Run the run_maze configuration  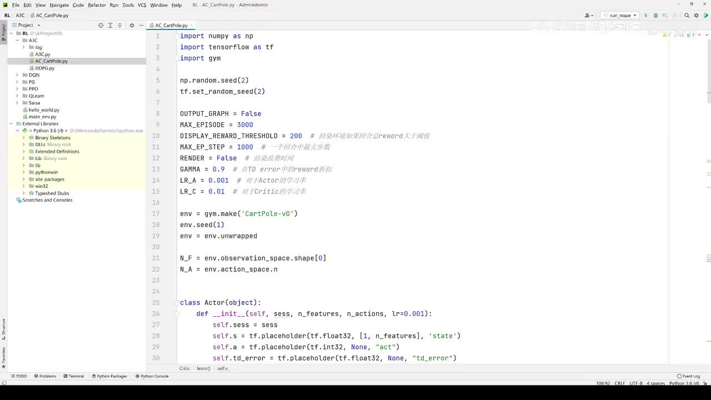tap(646, 16)
